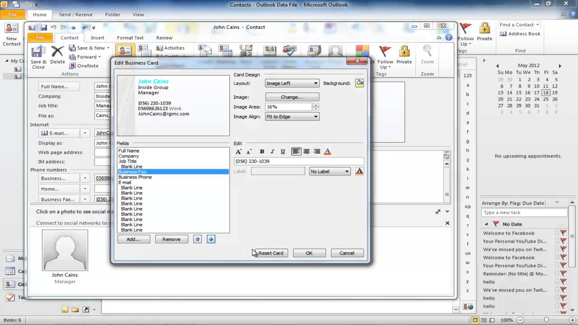Viewport: 578px width, 325px height.
Task: Click Follow Up flag in contact window
Action: [385, 57]
